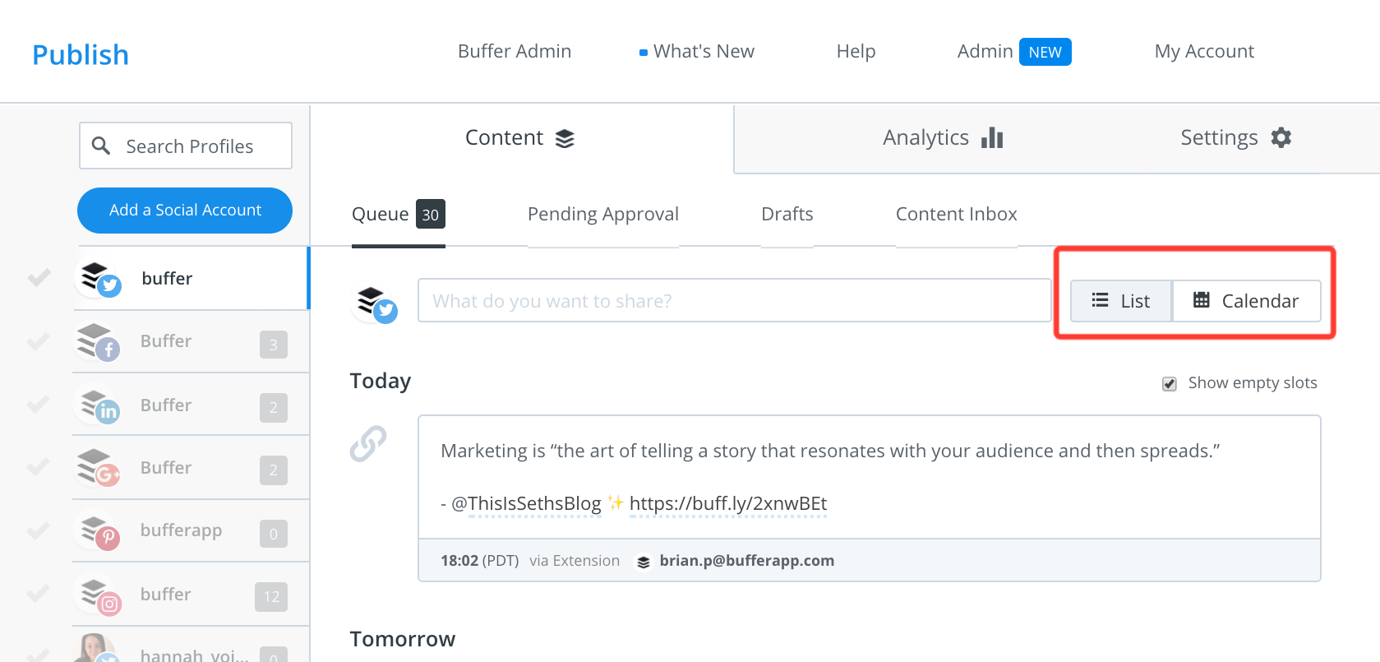The height and width of the screenshot is (662, 1380).
Task: Switch to Calendar view
Action: (1247, 301)
